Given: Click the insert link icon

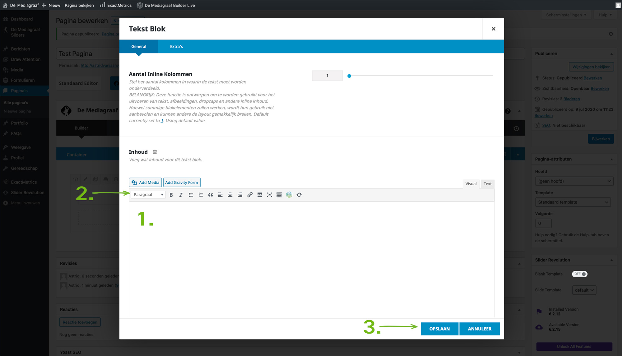Looking at the screenshot, I should click(x=250, y=195).
